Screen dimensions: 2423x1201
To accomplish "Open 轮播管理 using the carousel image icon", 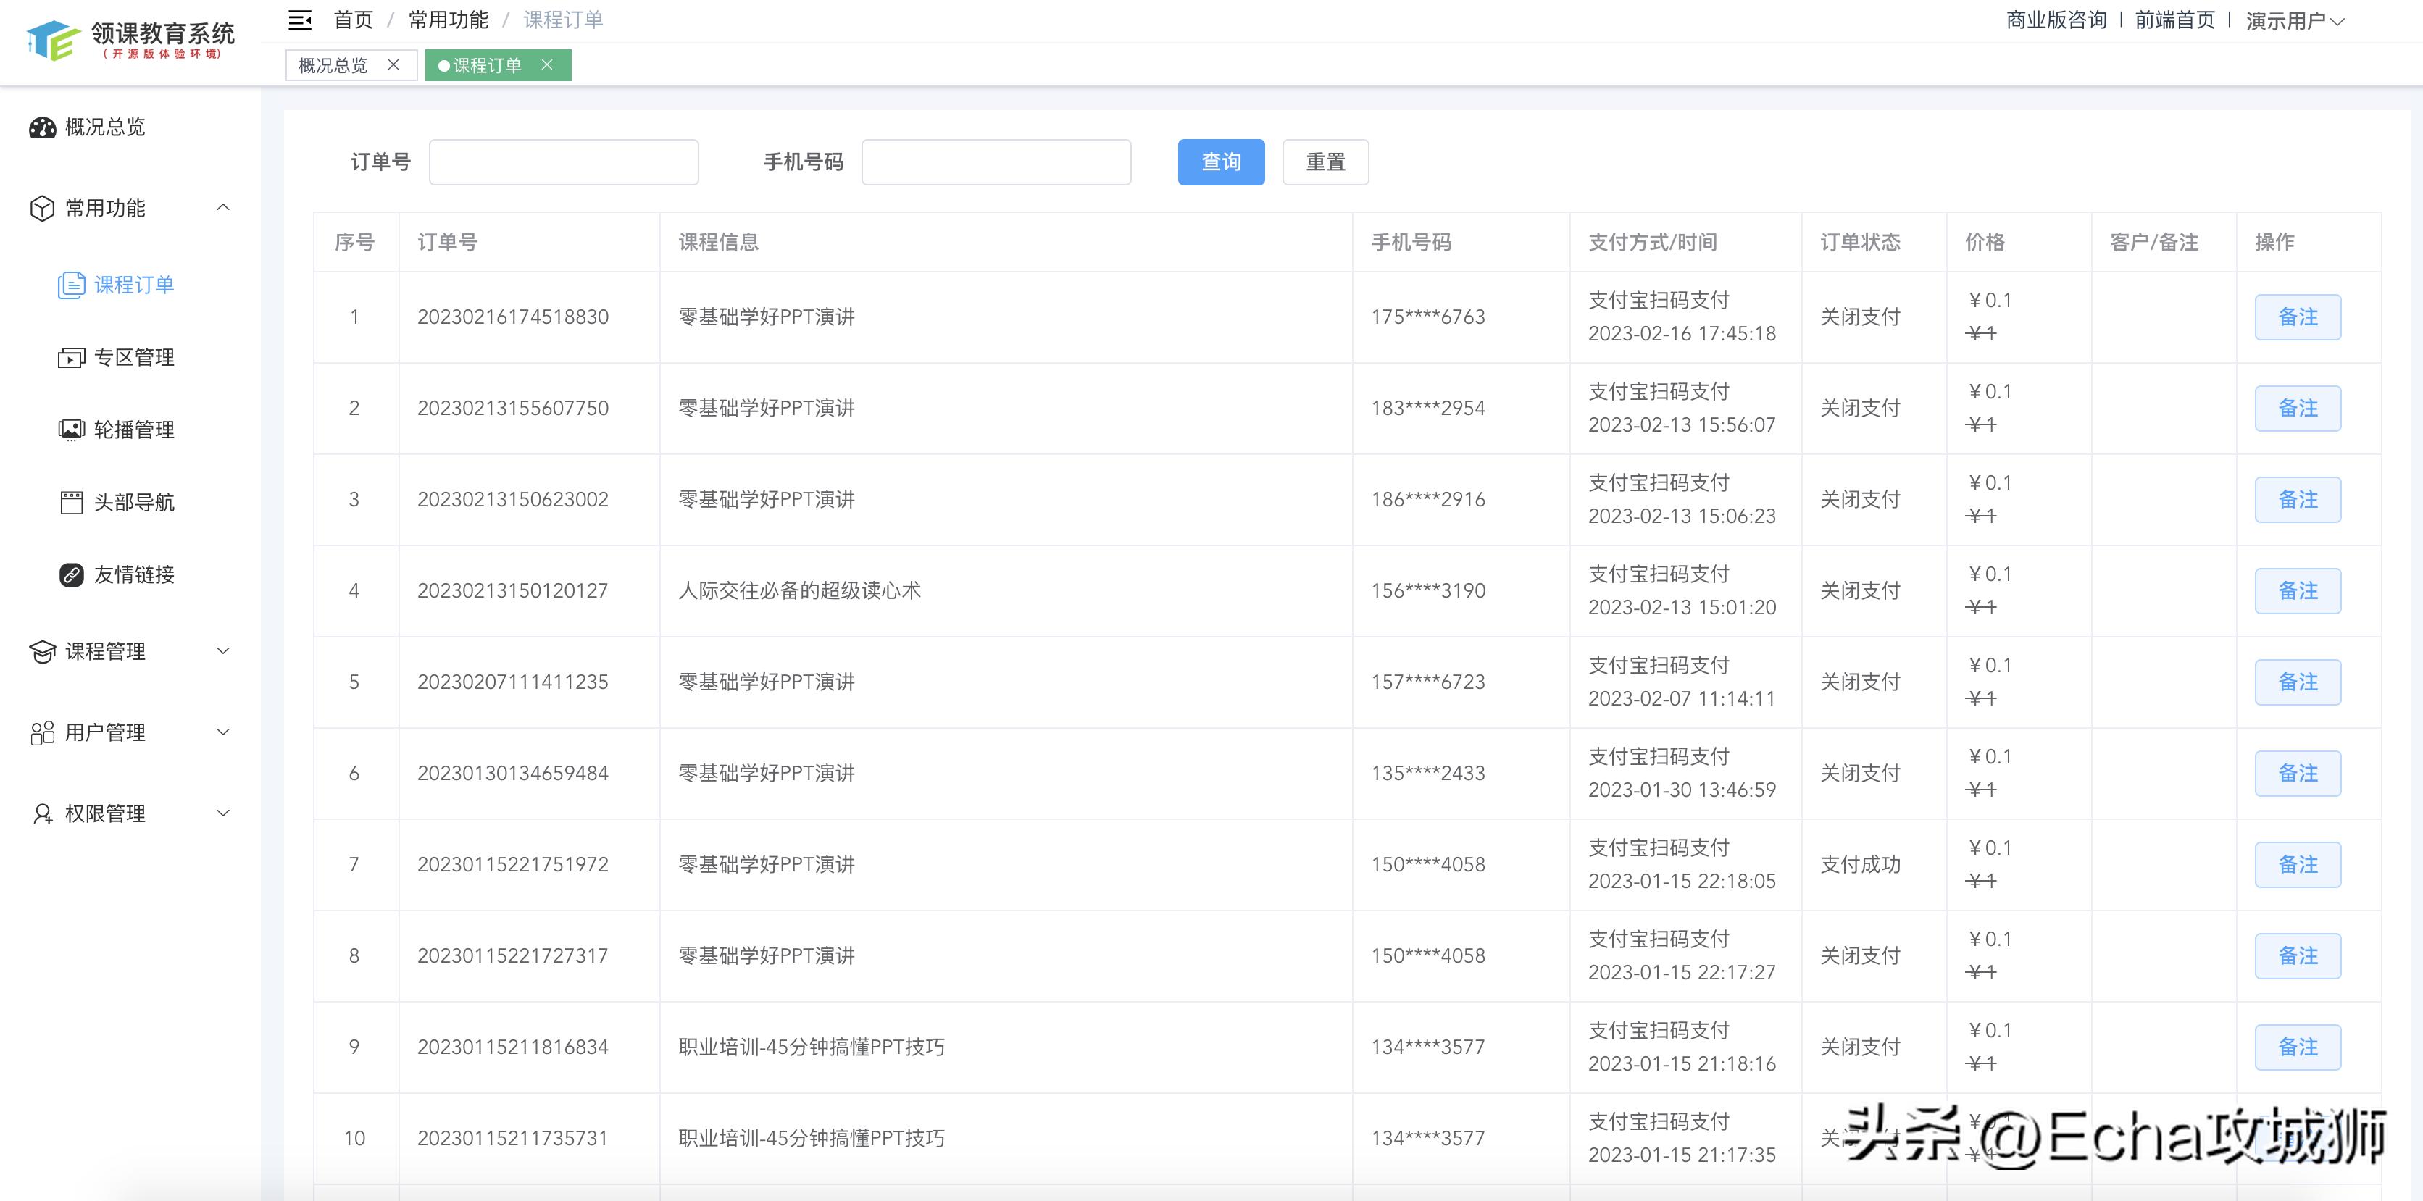I will click(x=72, y=430).
